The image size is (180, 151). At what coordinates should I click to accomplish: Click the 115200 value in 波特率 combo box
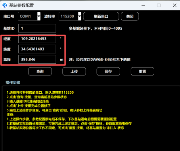click(x=67, y=16)
